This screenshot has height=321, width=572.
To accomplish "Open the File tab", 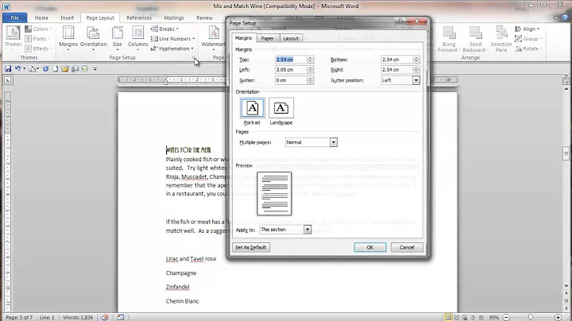I will (x=14, y=17).
